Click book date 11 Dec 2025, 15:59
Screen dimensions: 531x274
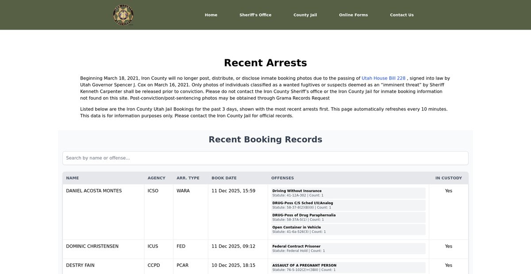pyautogui.click(x=234, y=191)
